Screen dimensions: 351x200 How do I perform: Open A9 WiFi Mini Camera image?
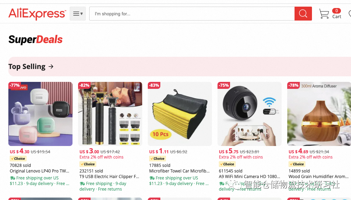click(x=250, y=114)
